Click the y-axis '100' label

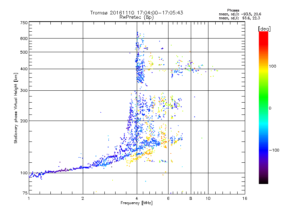[24, 173]
